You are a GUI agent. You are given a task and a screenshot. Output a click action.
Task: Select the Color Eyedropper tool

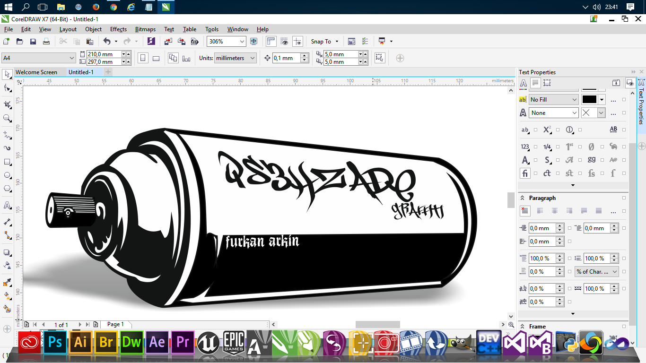point(7,282)
